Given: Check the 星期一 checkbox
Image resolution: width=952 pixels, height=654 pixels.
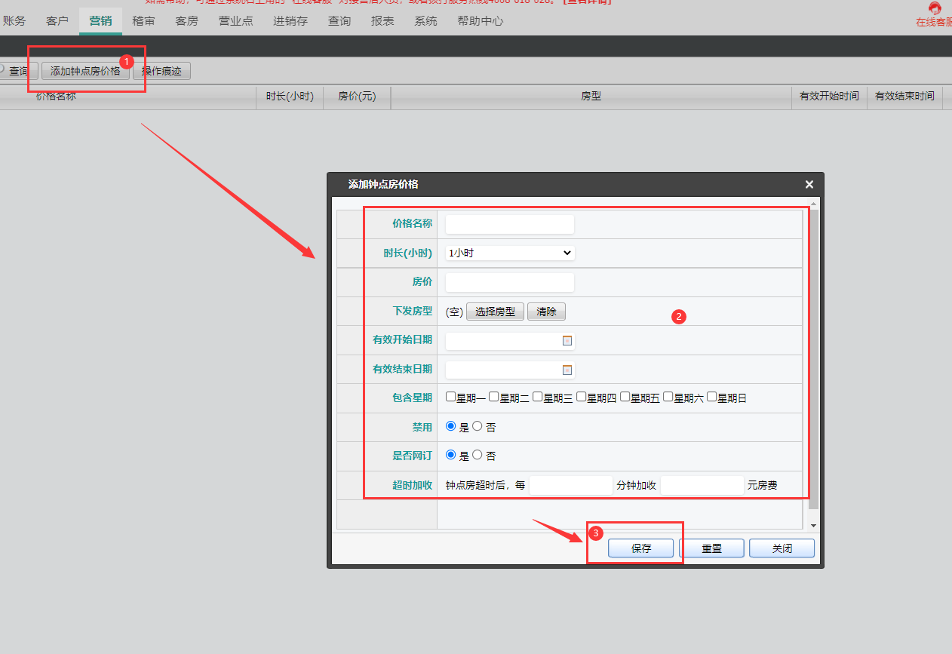Looking at the screenshot, I should (450, 397).
